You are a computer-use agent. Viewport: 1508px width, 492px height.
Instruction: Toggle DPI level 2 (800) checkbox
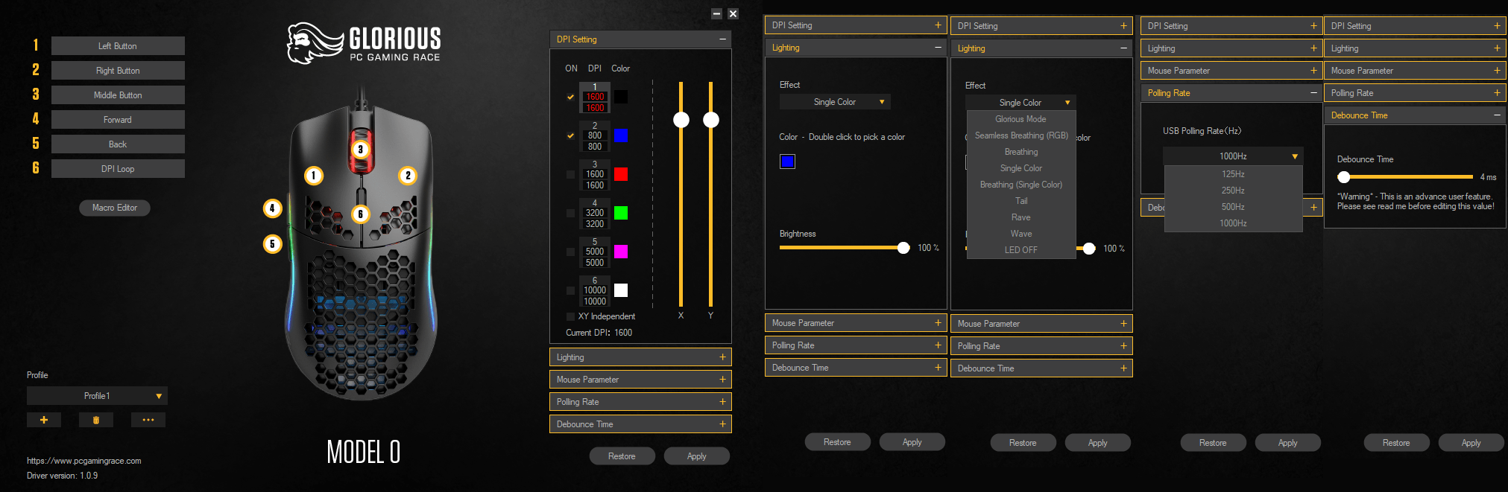tap(571, 135)
